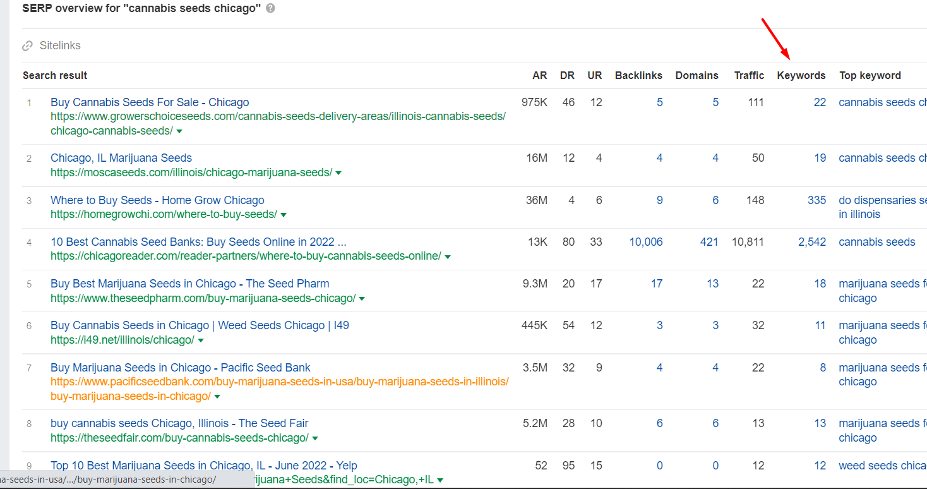The width and height of the screenshot is (927, 489).
Task: Open backlinks count 10,006 for chicagoreader
Action: pos(646,242)
